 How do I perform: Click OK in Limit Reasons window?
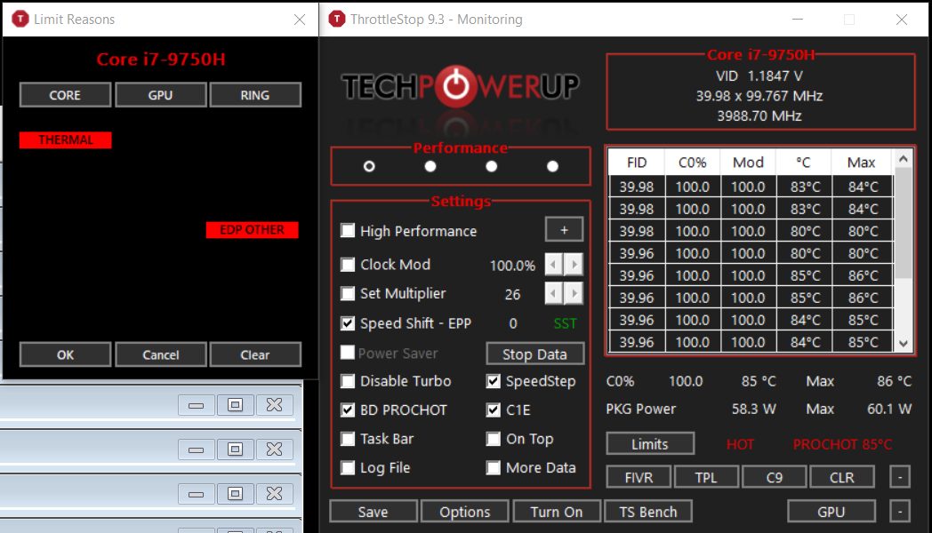click(x=66, y=354)
